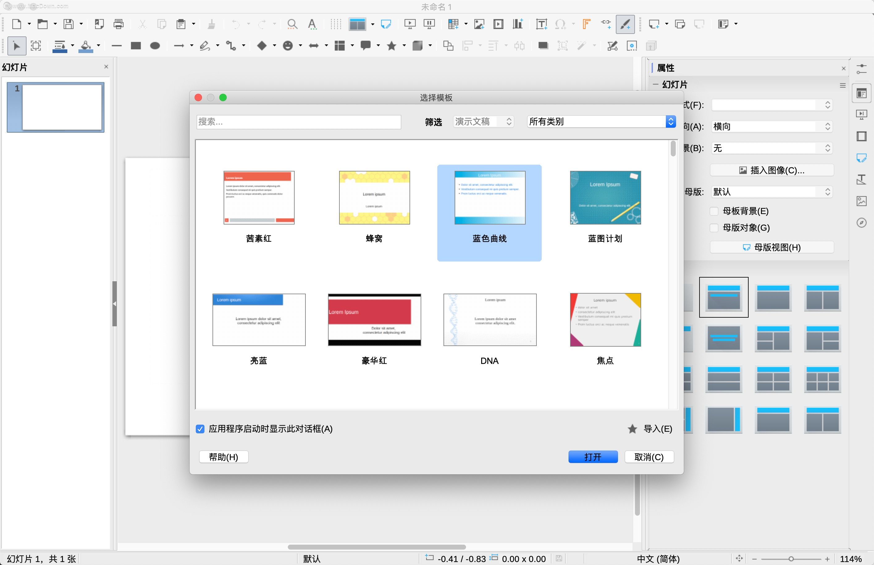Click the 打开 button
Screen dimensions: 874x565
coord(593,457)
